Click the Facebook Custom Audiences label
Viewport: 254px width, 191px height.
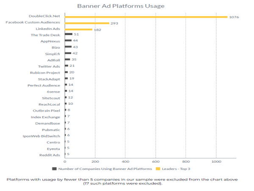33,22
